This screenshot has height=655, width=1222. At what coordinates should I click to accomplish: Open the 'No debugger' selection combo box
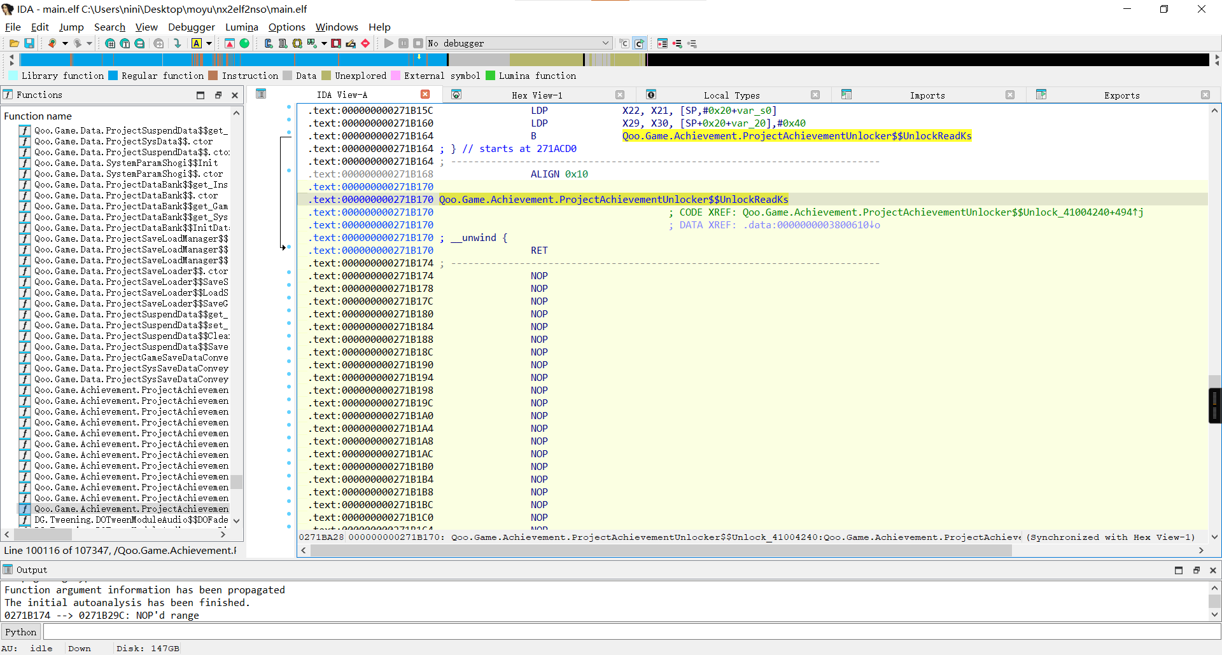[x=519, y=43]
